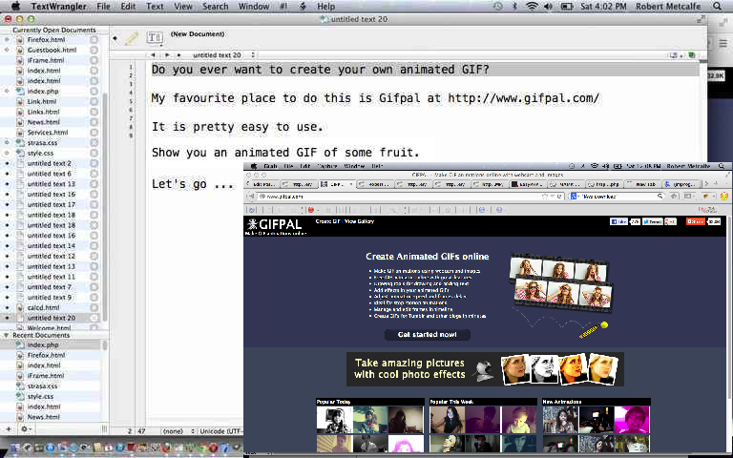This screenshot has width=733, height=458.
Task: Click the GIFPAL logo in the browser image
Action: coord(275,226)
